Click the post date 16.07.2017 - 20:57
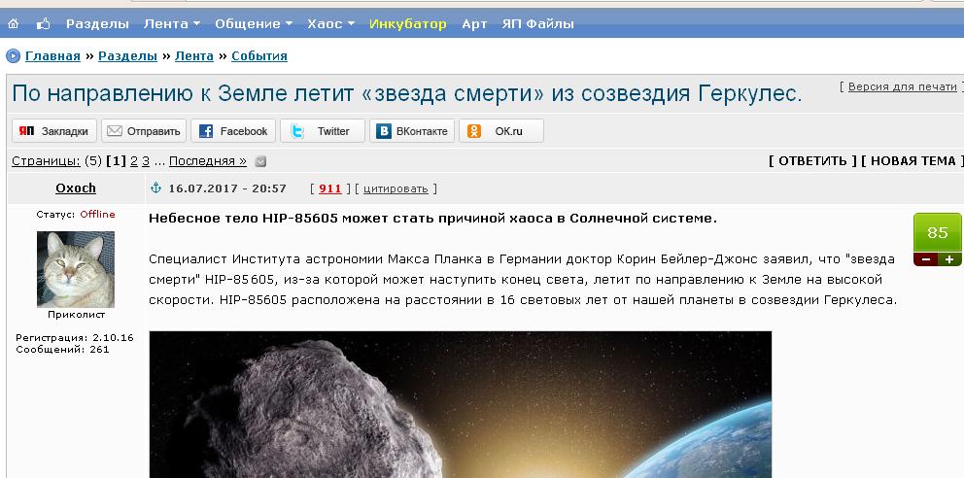This screenshot has width=964, height=478. (x=227, y=188)
